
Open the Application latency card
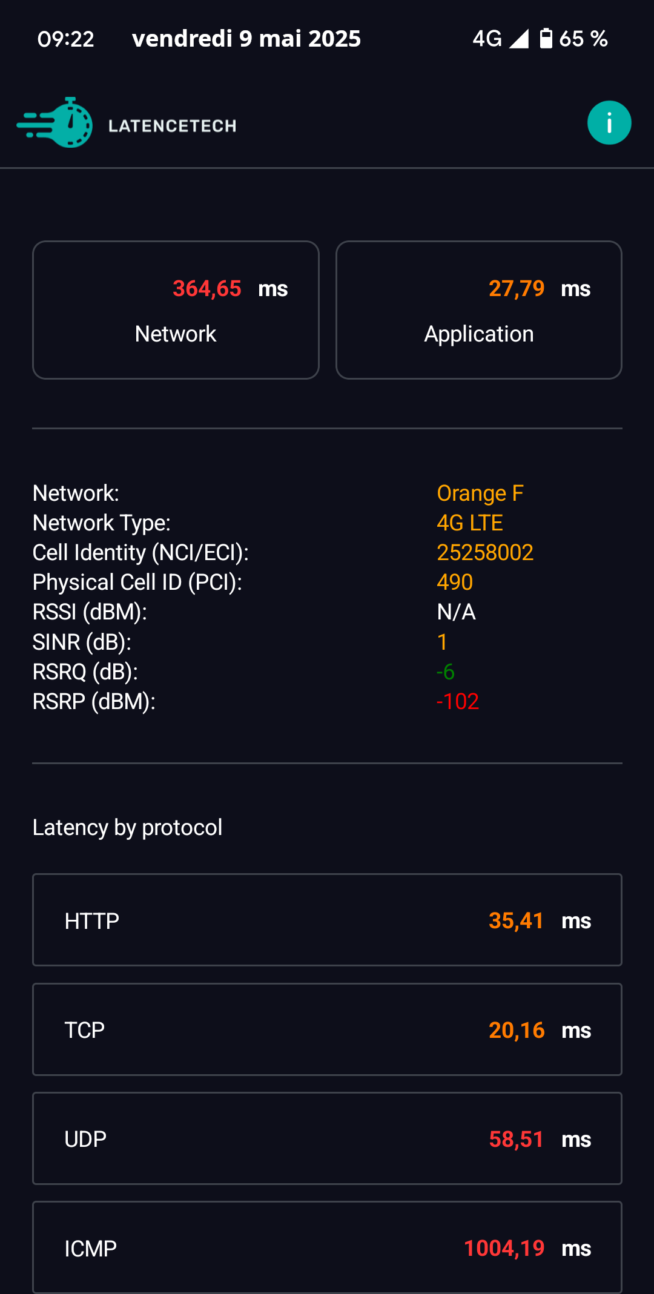479,310
